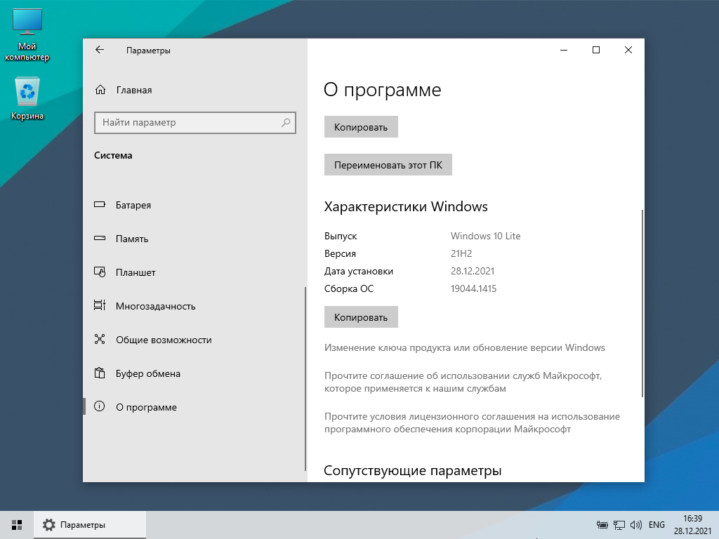The image size is (719, 539).
Task: Click the right content pane scrollbar
Action: tap(642, 303)
